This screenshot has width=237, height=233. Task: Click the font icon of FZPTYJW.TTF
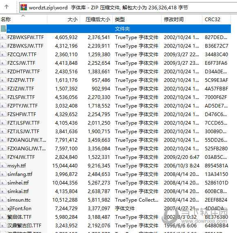3,106
